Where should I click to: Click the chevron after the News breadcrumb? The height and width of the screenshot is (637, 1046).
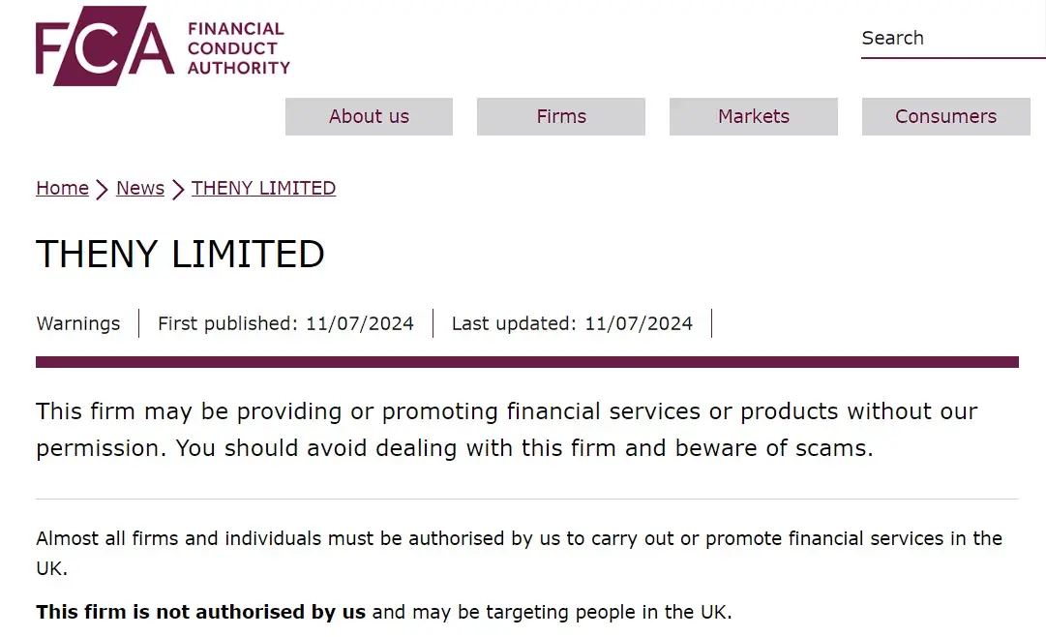click(x=178, y=190)
